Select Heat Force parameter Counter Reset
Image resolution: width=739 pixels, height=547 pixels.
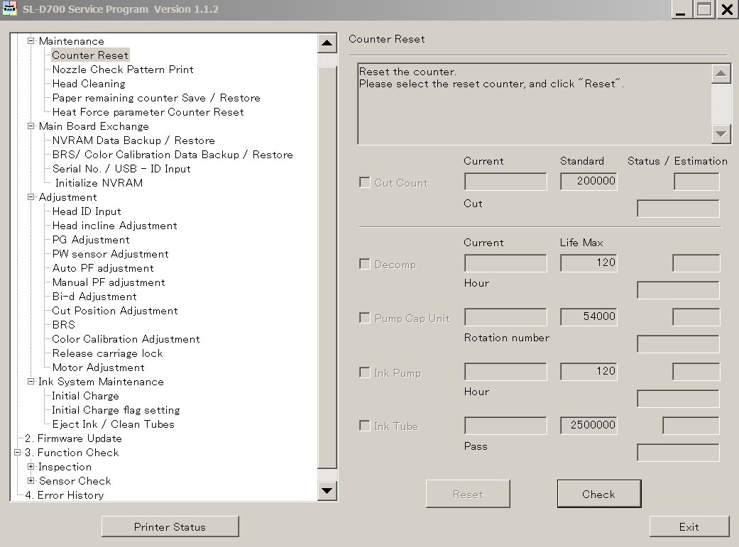148,111
